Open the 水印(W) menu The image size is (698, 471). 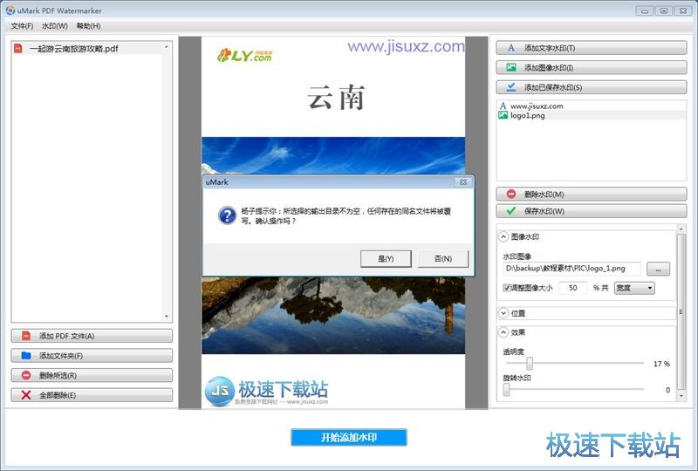tap(55, 26)
